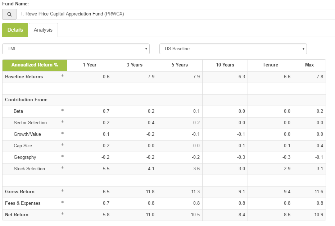This screenshot has width=335, height=226.
Task: Switch to the Analysis tab
Action: (43, 30)
